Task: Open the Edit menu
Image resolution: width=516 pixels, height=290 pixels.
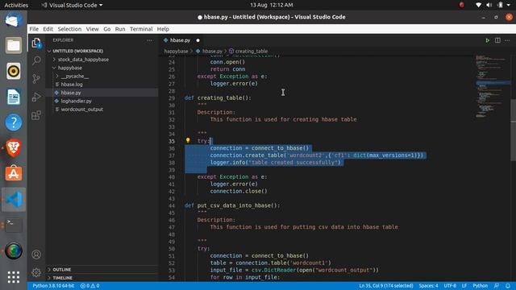Action: click(x=48, y=29)
